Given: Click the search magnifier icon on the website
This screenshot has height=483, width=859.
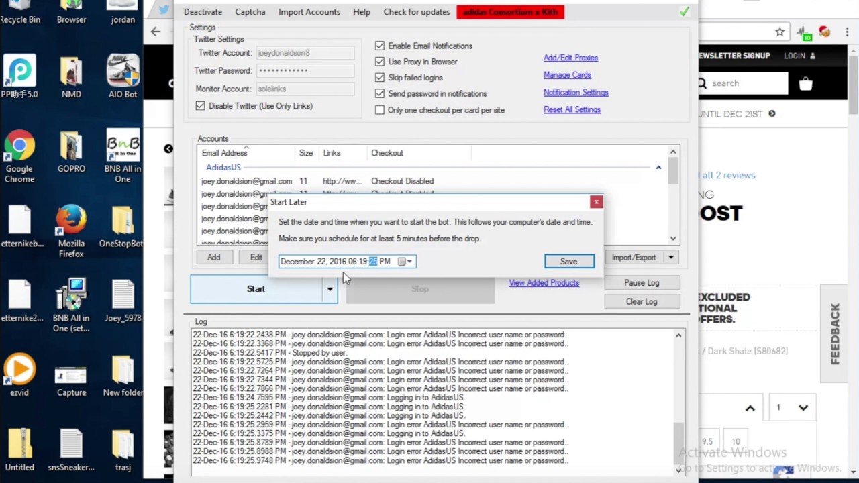Looking at the screenshot, I should 703,83.
